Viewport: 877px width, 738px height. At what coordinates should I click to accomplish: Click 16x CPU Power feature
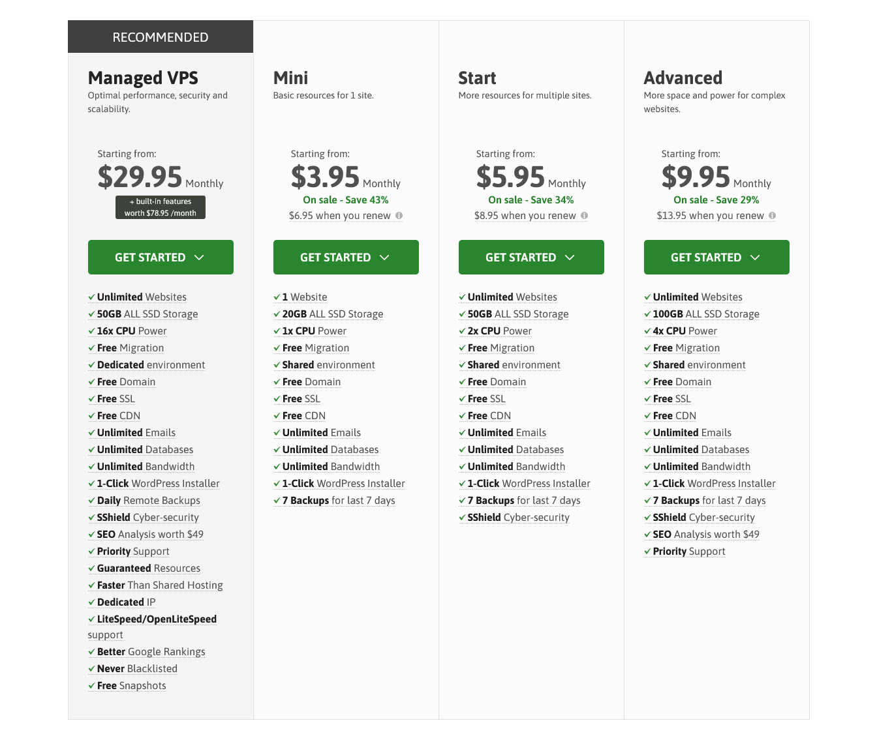[x=132, y=331]
